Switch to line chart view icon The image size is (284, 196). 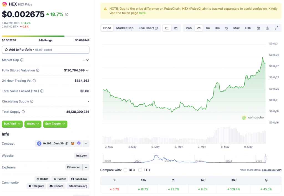coord(167,28)
